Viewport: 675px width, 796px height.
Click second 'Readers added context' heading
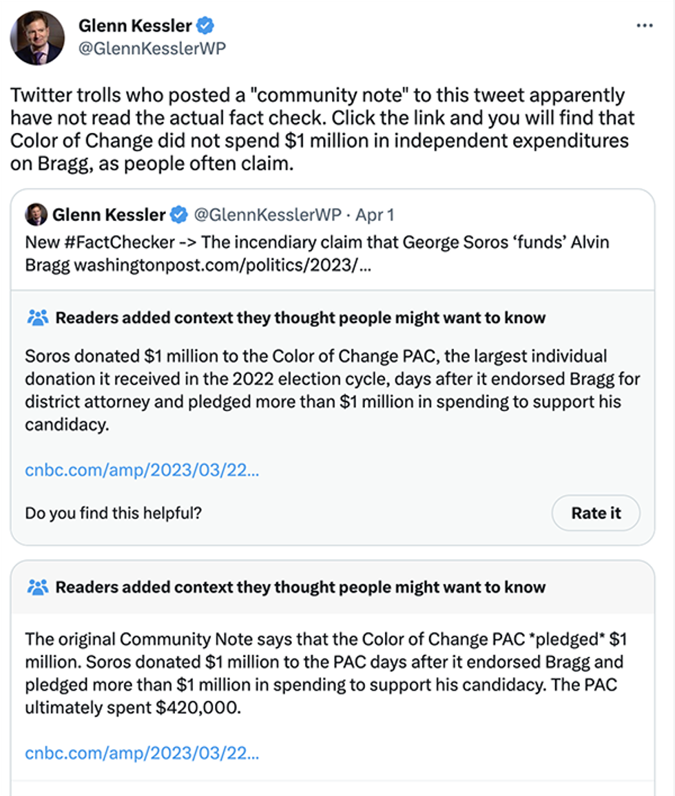300,587
